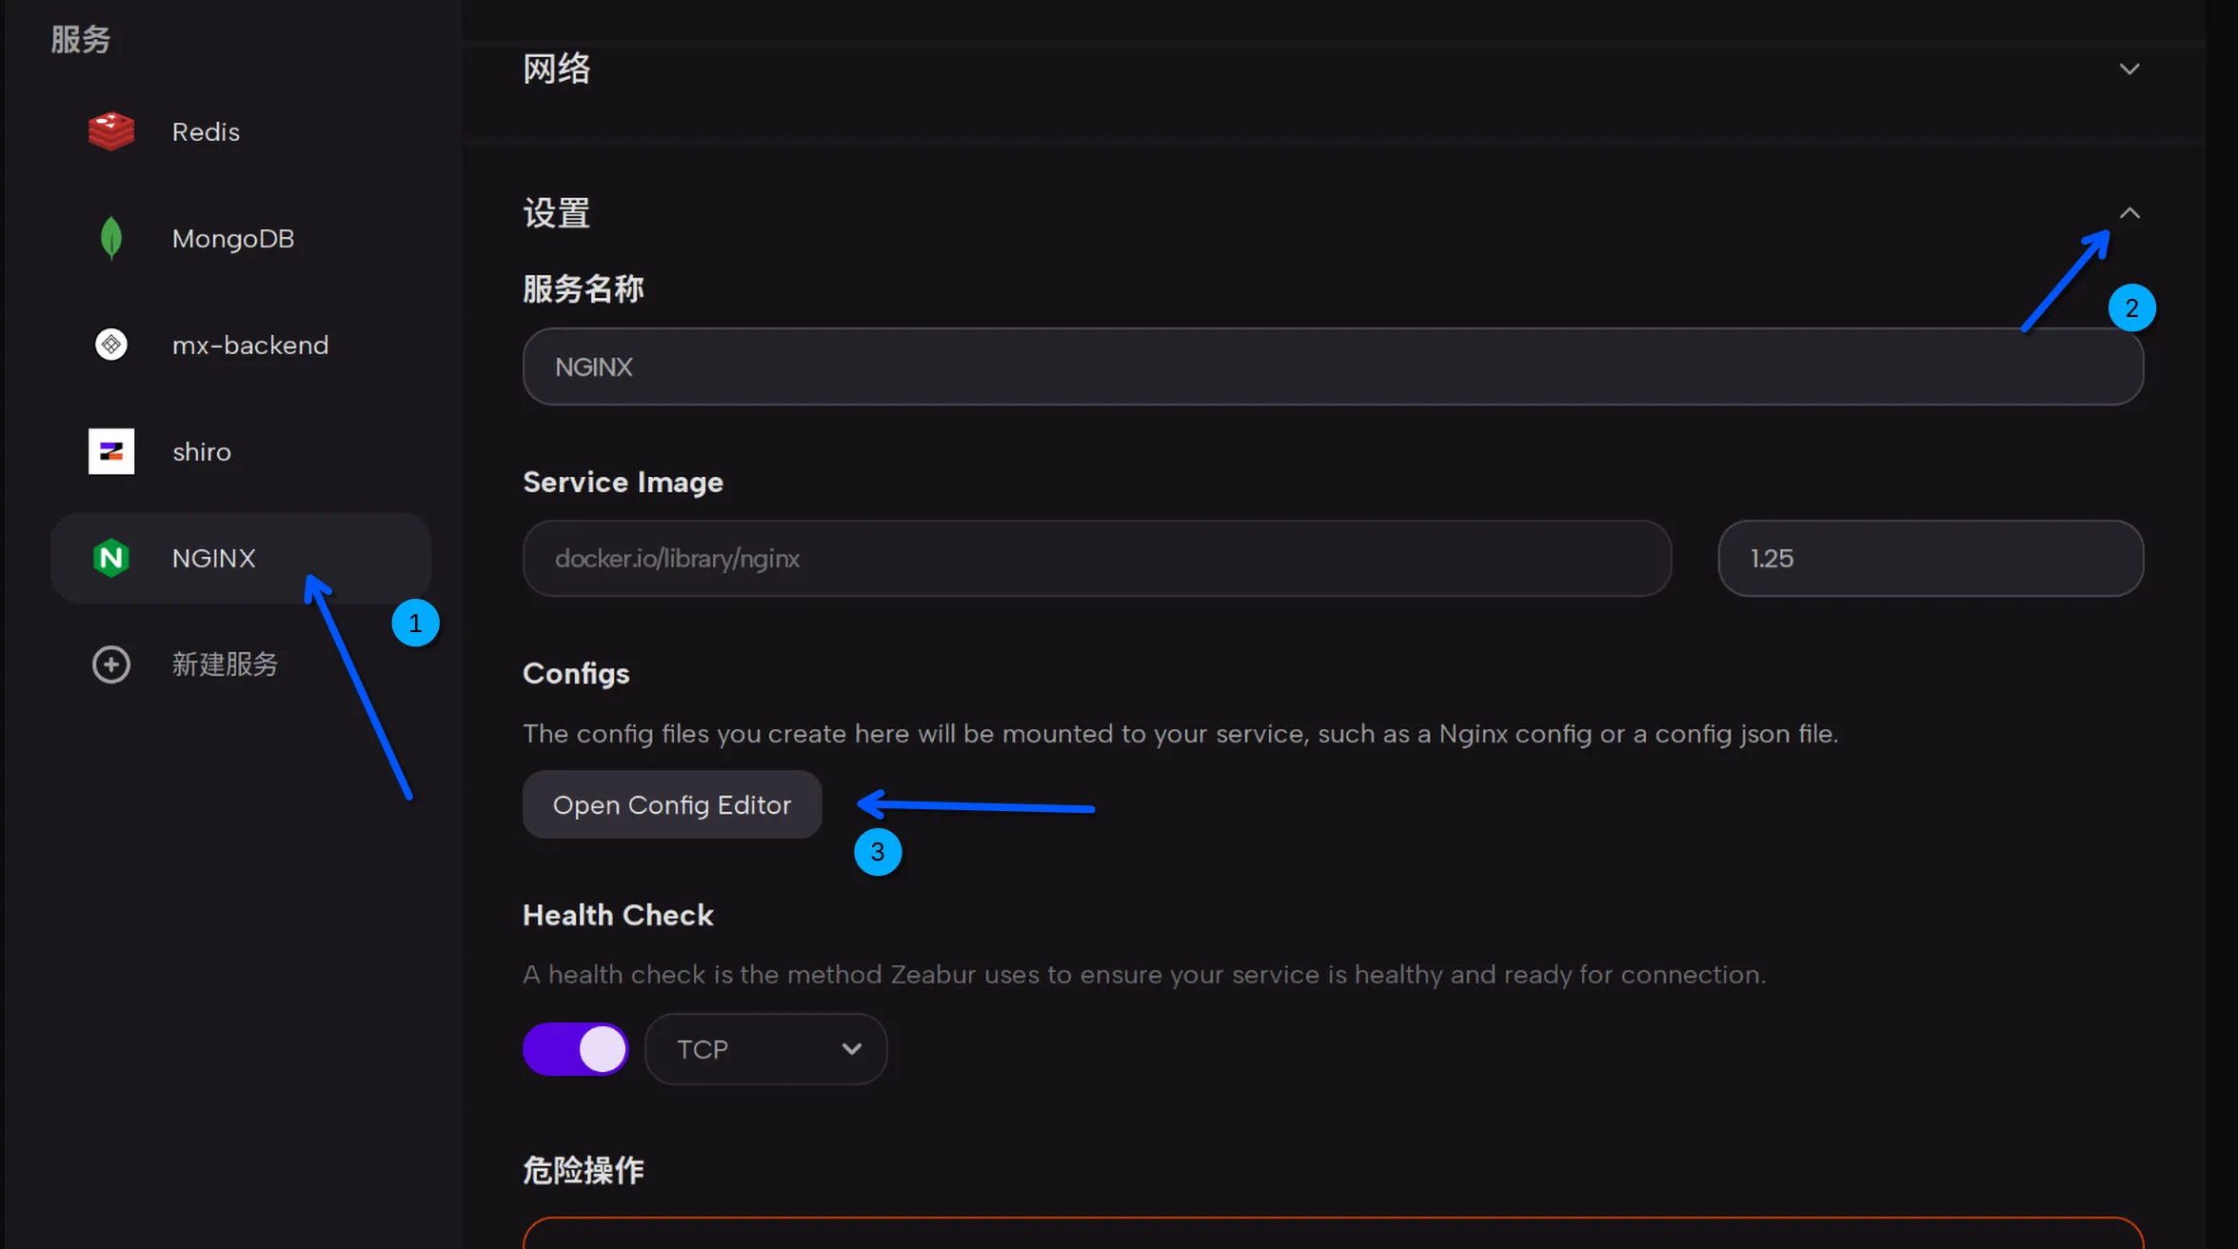The width and height of the screenshot is (2238, 1249).
Task: Click the Redis service icon
Action: pos(110,131)
